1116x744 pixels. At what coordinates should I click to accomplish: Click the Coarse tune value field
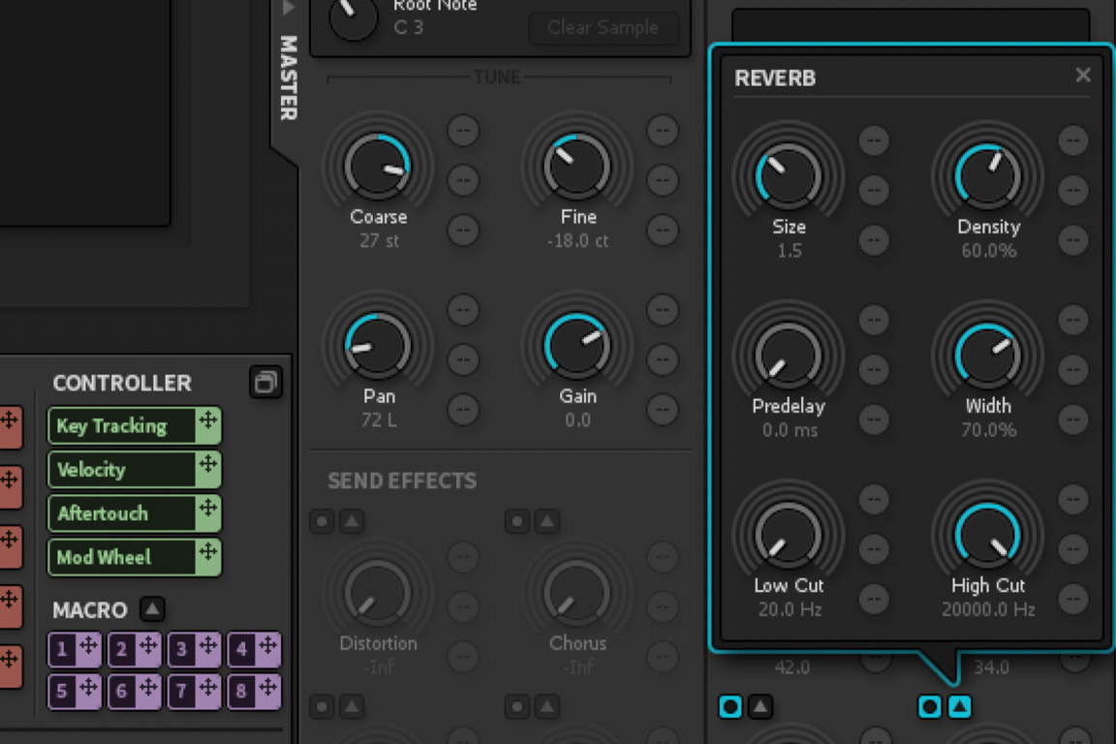[379, 240]
